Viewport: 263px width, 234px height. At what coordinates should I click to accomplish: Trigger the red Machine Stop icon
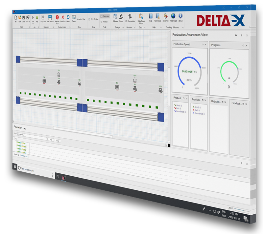(57, 17)
